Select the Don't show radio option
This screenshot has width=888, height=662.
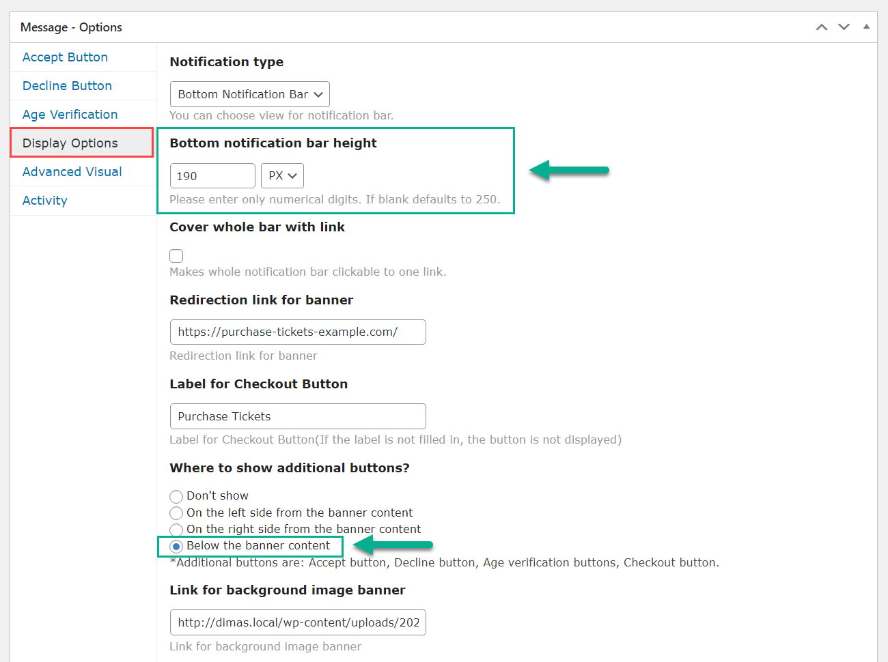(176, 496)
